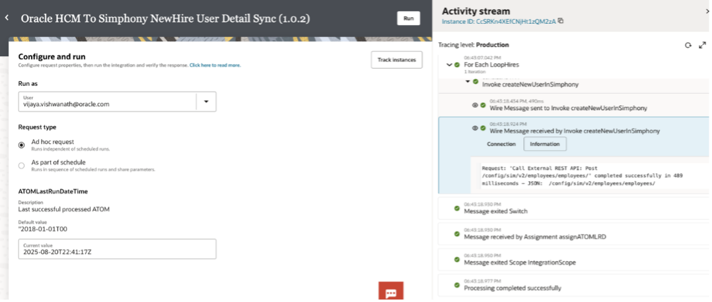Click the green check beside Message exited Switch
The height and width of the screenshot is (302, 712).
[x=457, y=208]
